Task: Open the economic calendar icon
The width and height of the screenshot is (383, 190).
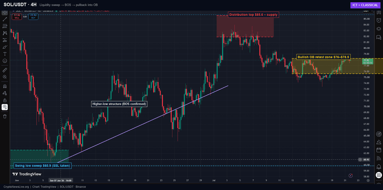Action: pos(379,150)
